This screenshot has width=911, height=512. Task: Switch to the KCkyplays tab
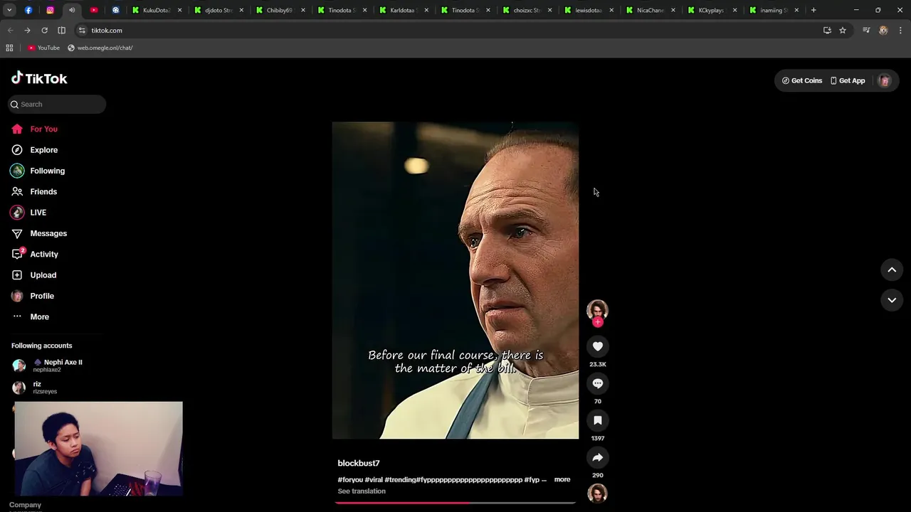(711, 10)
